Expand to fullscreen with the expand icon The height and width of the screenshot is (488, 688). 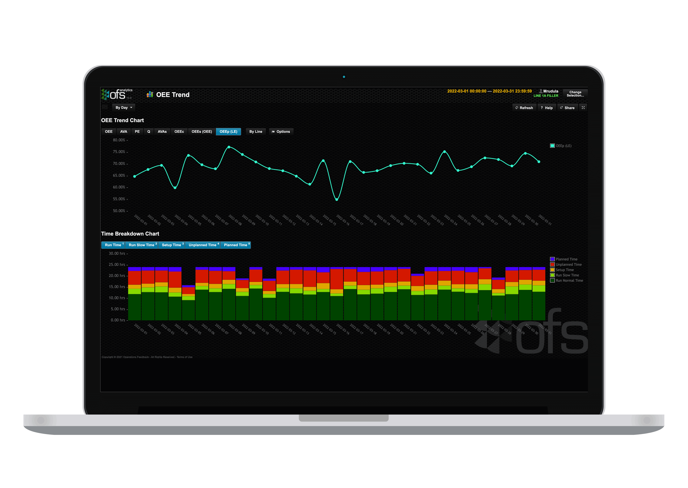click(x=583, y=108)
